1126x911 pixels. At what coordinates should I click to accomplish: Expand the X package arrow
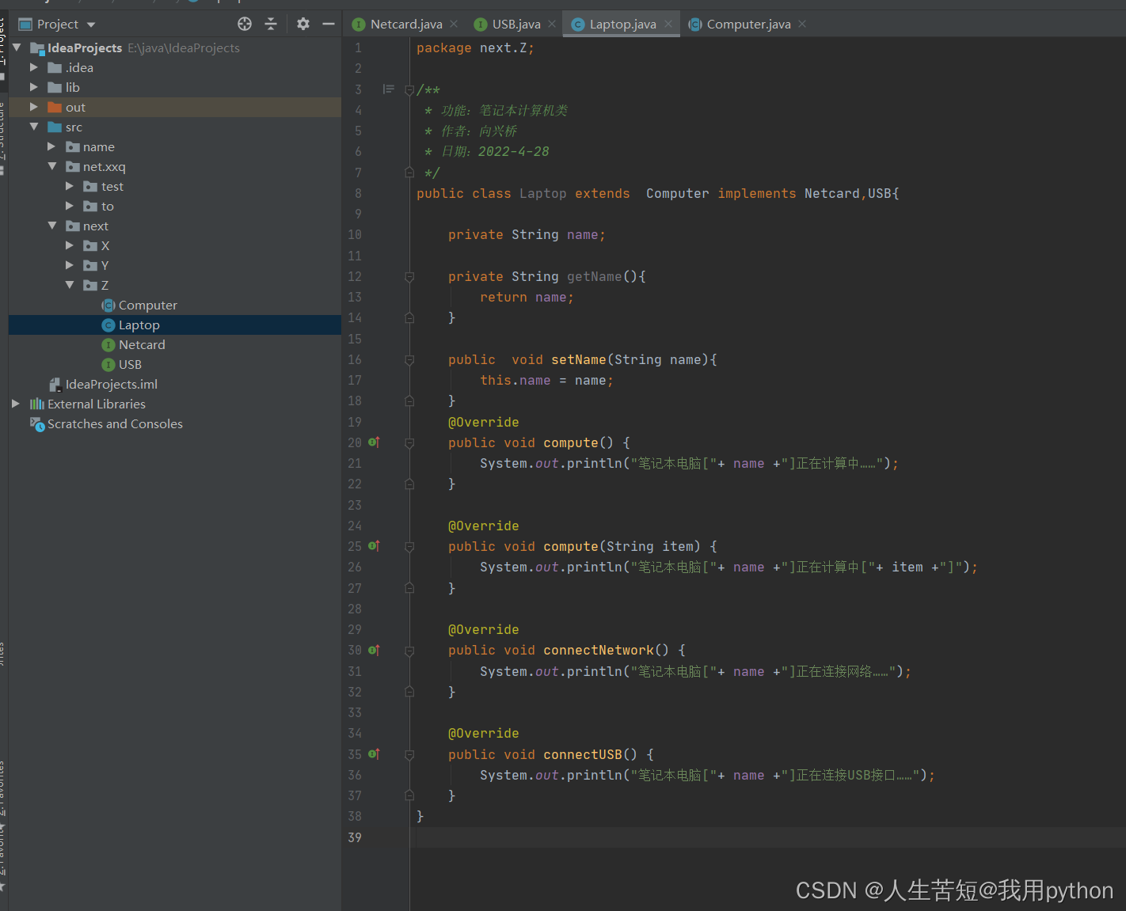[x=70, y=245]
